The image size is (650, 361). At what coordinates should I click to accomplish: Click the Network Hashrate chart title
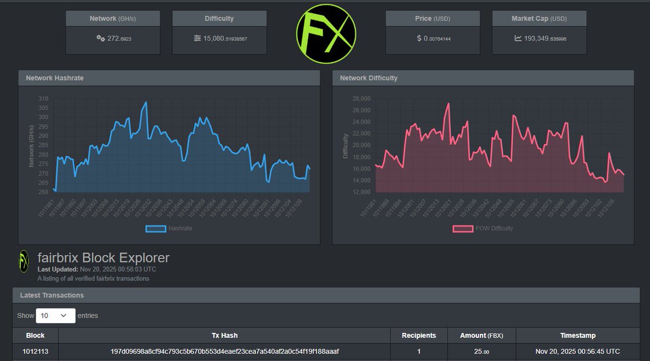coord(55,78)
